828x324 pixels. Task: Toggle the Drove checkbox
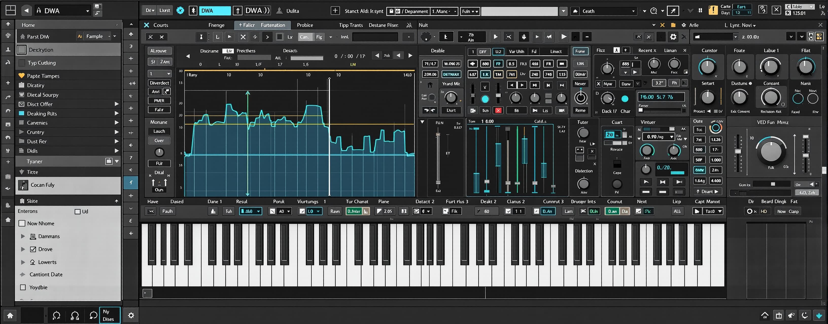[x=33, y=249]
